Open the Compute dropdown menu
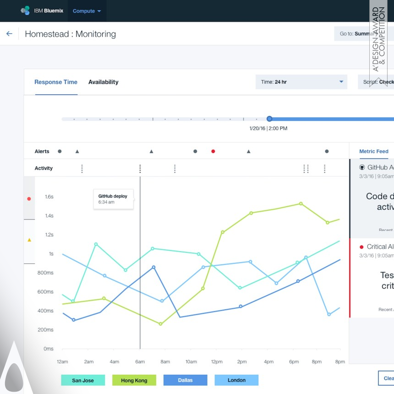This screenshot has width=394, height=394. pos(87,11)
